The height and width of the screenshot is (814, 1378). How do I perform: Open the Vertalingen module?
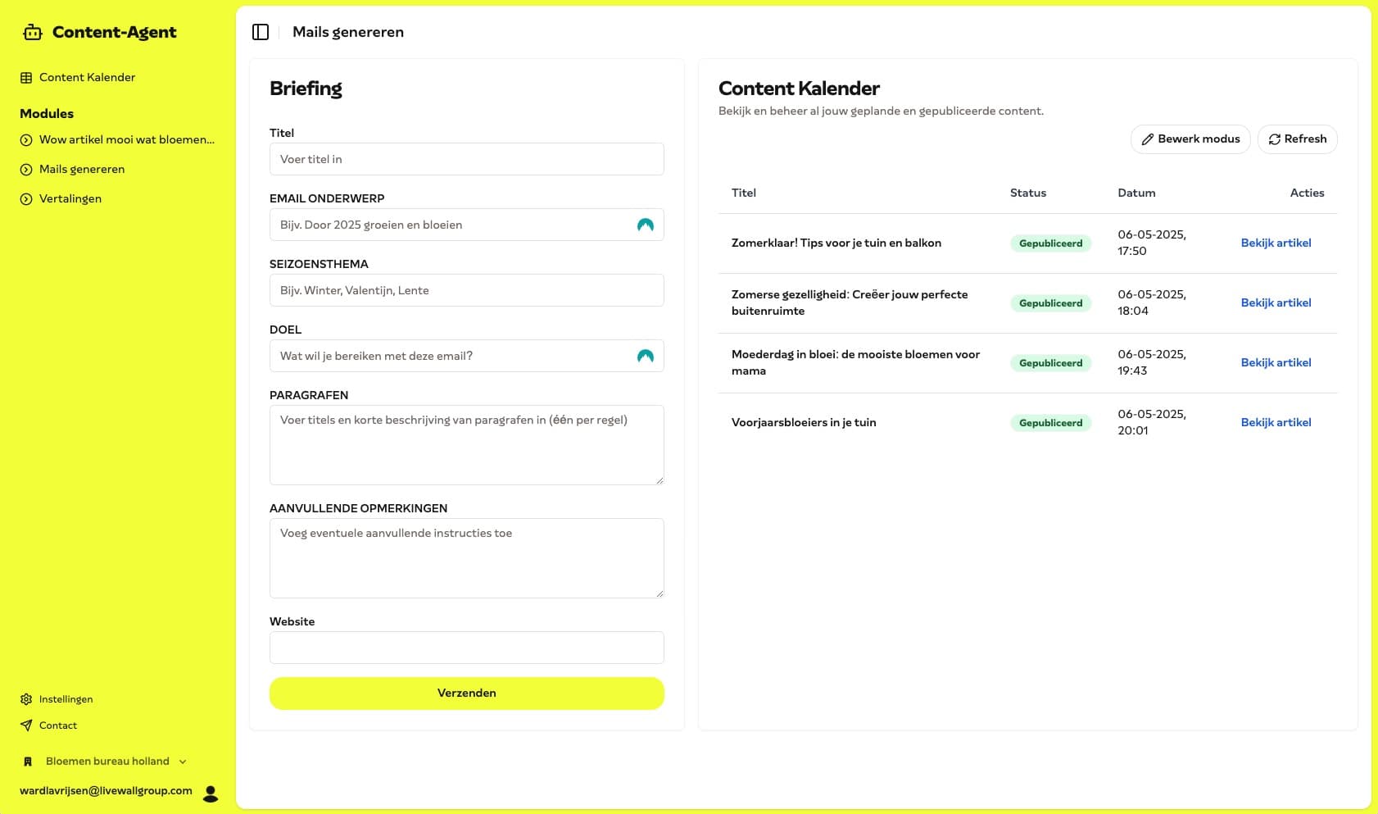70,198
